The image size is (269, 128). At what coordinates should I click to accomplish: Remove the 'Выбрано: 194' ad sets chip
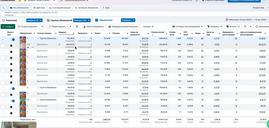89,20
